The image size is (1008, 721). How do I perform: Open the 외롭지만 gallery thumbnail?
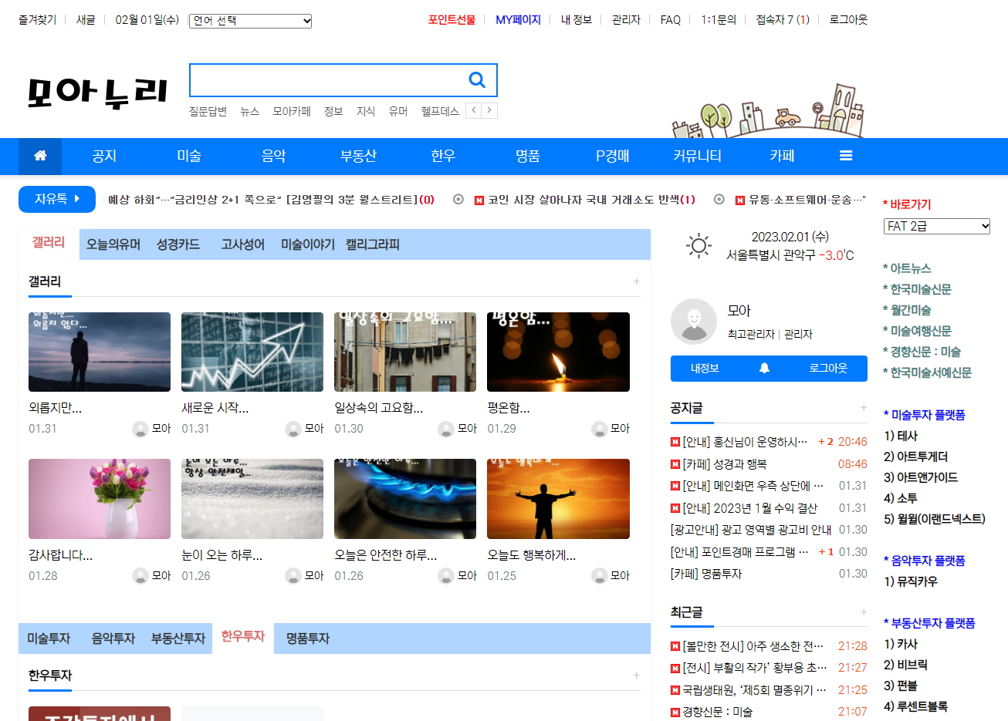pos(100,352)
